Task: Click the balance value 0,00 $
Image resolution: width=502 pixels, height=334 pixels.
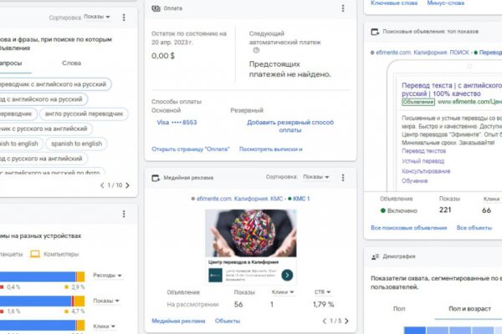Action: [163, 56]
